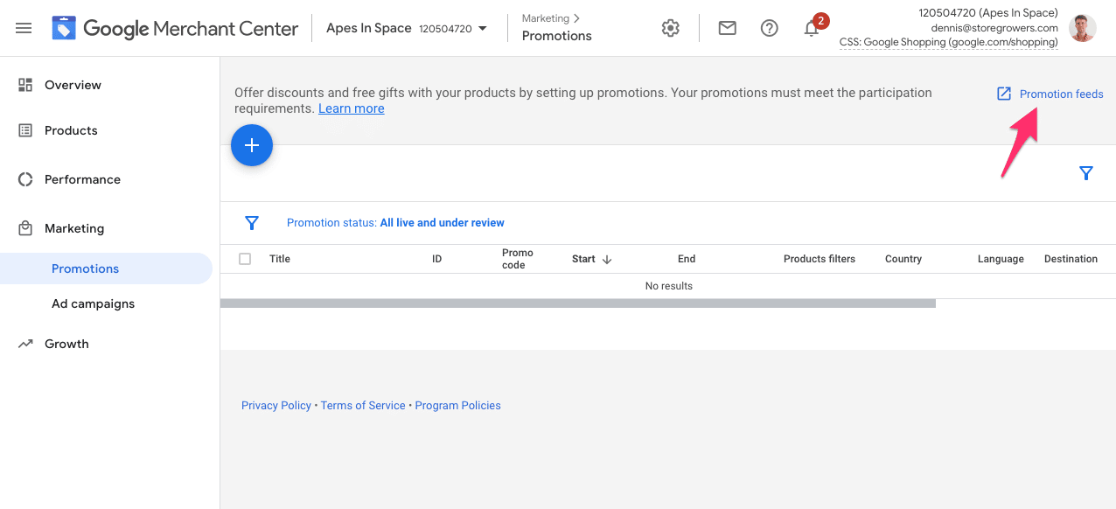Click the Products filters column header

[820, 259]
